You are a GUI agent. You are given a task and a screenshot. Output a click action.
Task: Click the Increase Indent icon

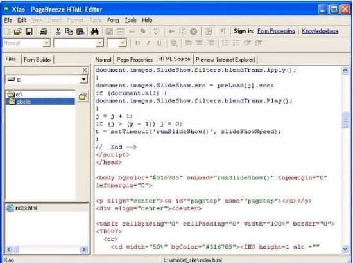[258, 43]
